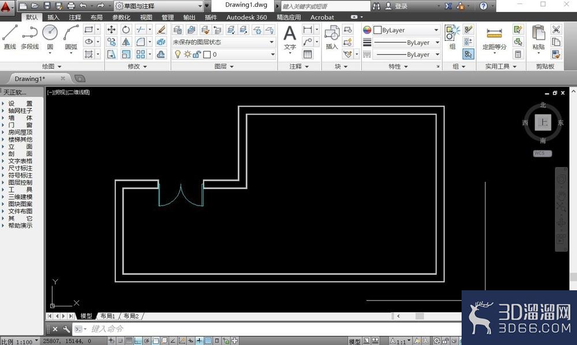Toggle the layer sun freeze icon
577x345 pixels.
pyautogui.click(x=188, y=54)
